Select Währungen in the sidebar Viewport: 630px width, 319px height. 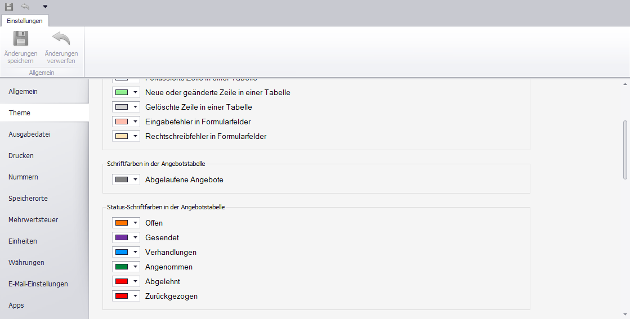coord(26,262)
